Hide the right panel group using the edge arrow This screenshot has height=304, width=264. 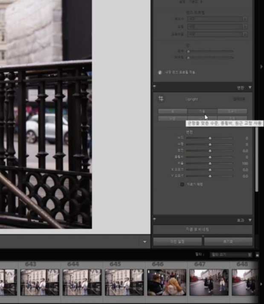261,67
